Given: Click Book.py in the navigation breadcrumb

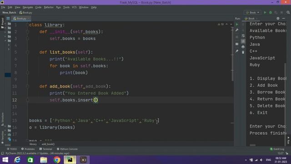Looking at the screenshot, I should click(25, 13).
